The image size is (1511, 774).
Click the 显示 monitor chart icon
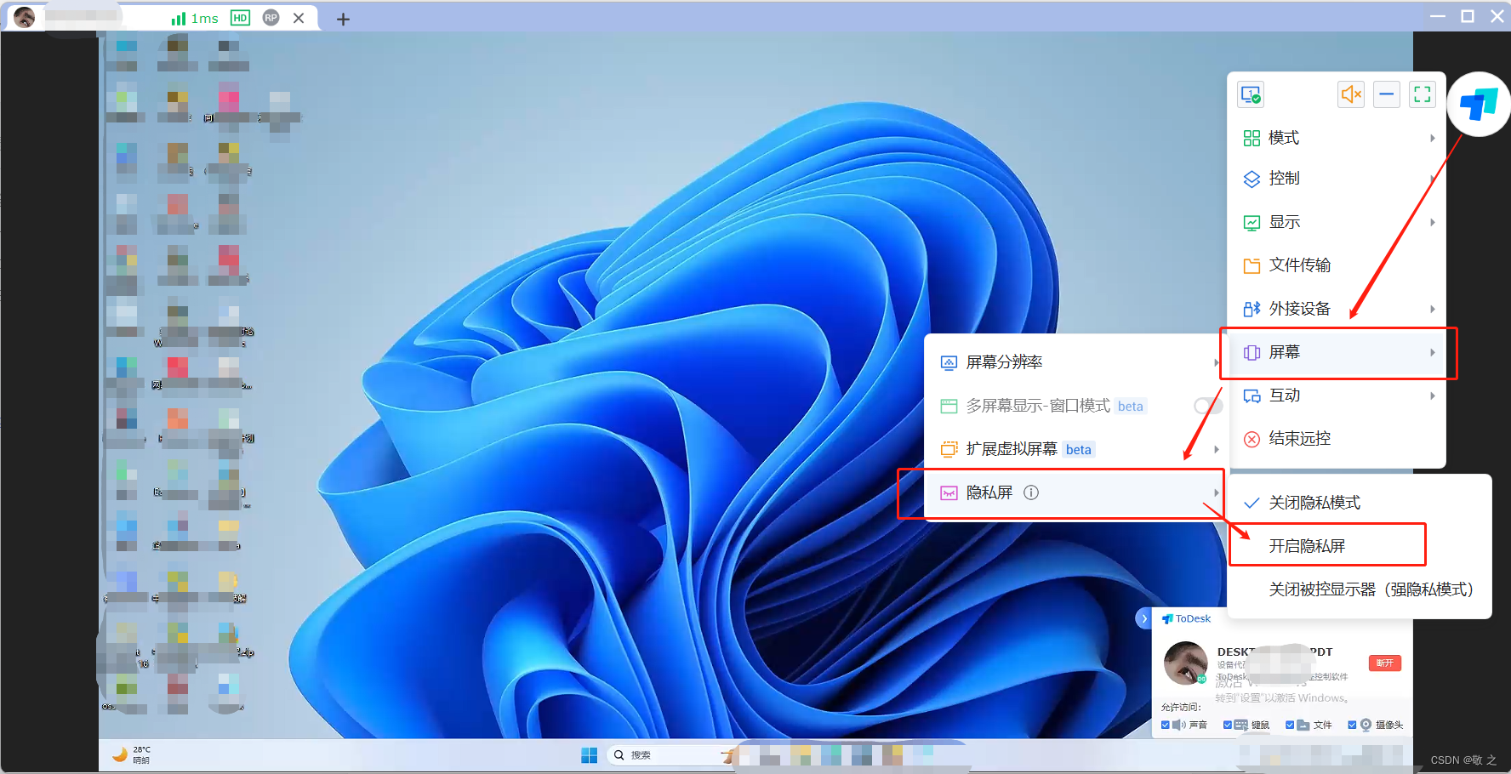(1252, 223)
